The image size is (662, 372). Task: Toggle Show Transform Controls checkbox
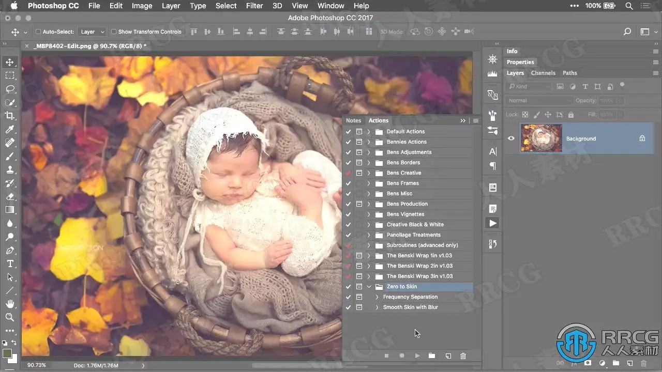coord(114,32)
